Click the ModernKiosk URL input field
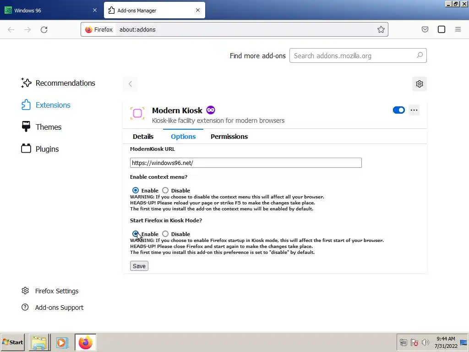This screenshot has width=469, height=352. coord(245,163)
